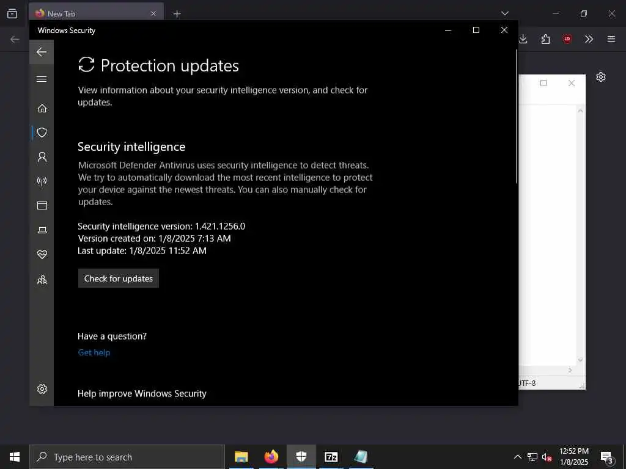Screen dimensions: 626x469
Task: Open the Firefox application menu
Action: coord(611,39)
